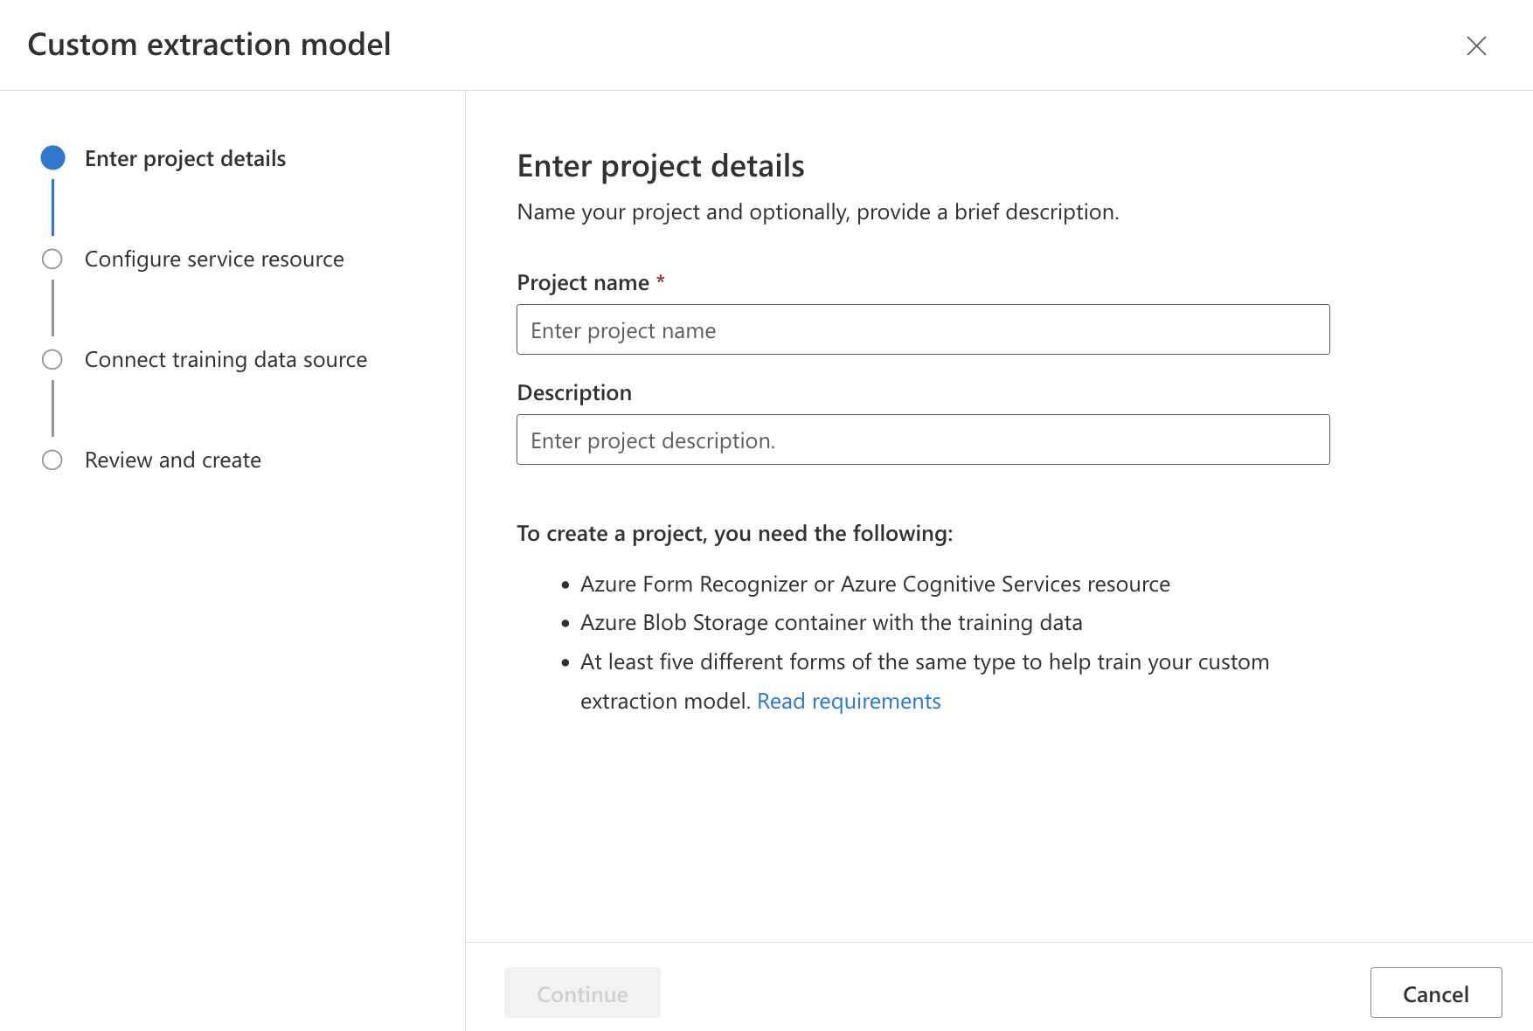This screenshot has width=1533, height=1031.
Task: Click the Description field label
Action: point(574,393)
